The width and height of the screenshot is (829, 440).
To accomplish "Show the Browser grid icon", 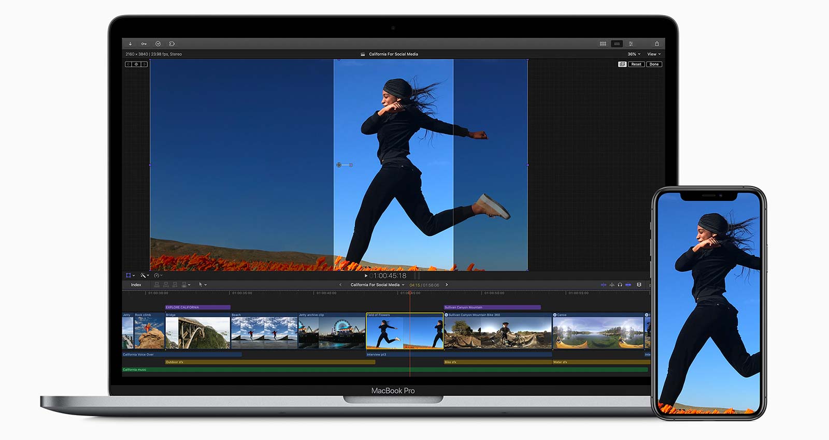I will [x=603, y=44].
